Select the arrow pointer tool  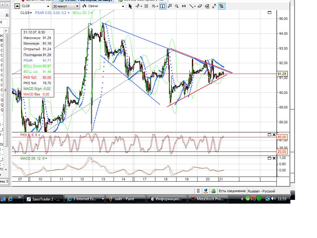pyautogui.click(x=130, y=6)
